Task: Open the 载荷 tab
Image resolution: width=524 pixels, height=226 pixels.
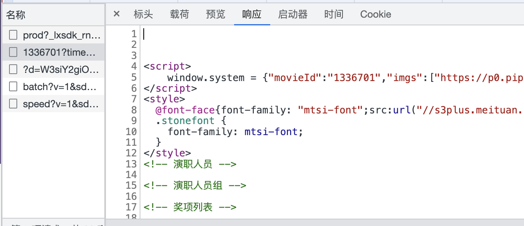Action: pos(179,14)
